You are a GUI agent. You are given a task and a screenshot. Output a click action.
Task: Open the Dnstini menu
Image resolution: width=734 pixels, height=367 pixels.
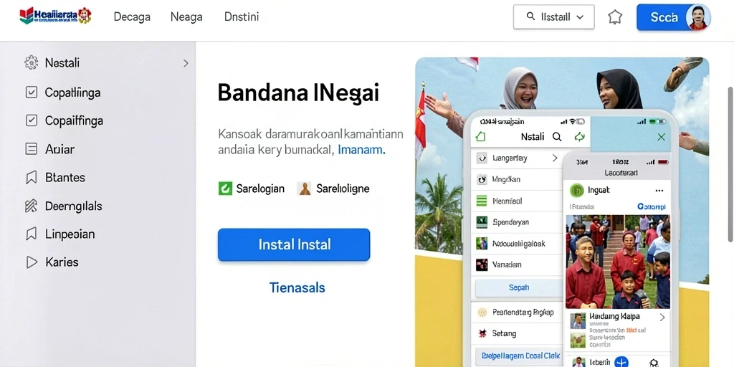242,17
